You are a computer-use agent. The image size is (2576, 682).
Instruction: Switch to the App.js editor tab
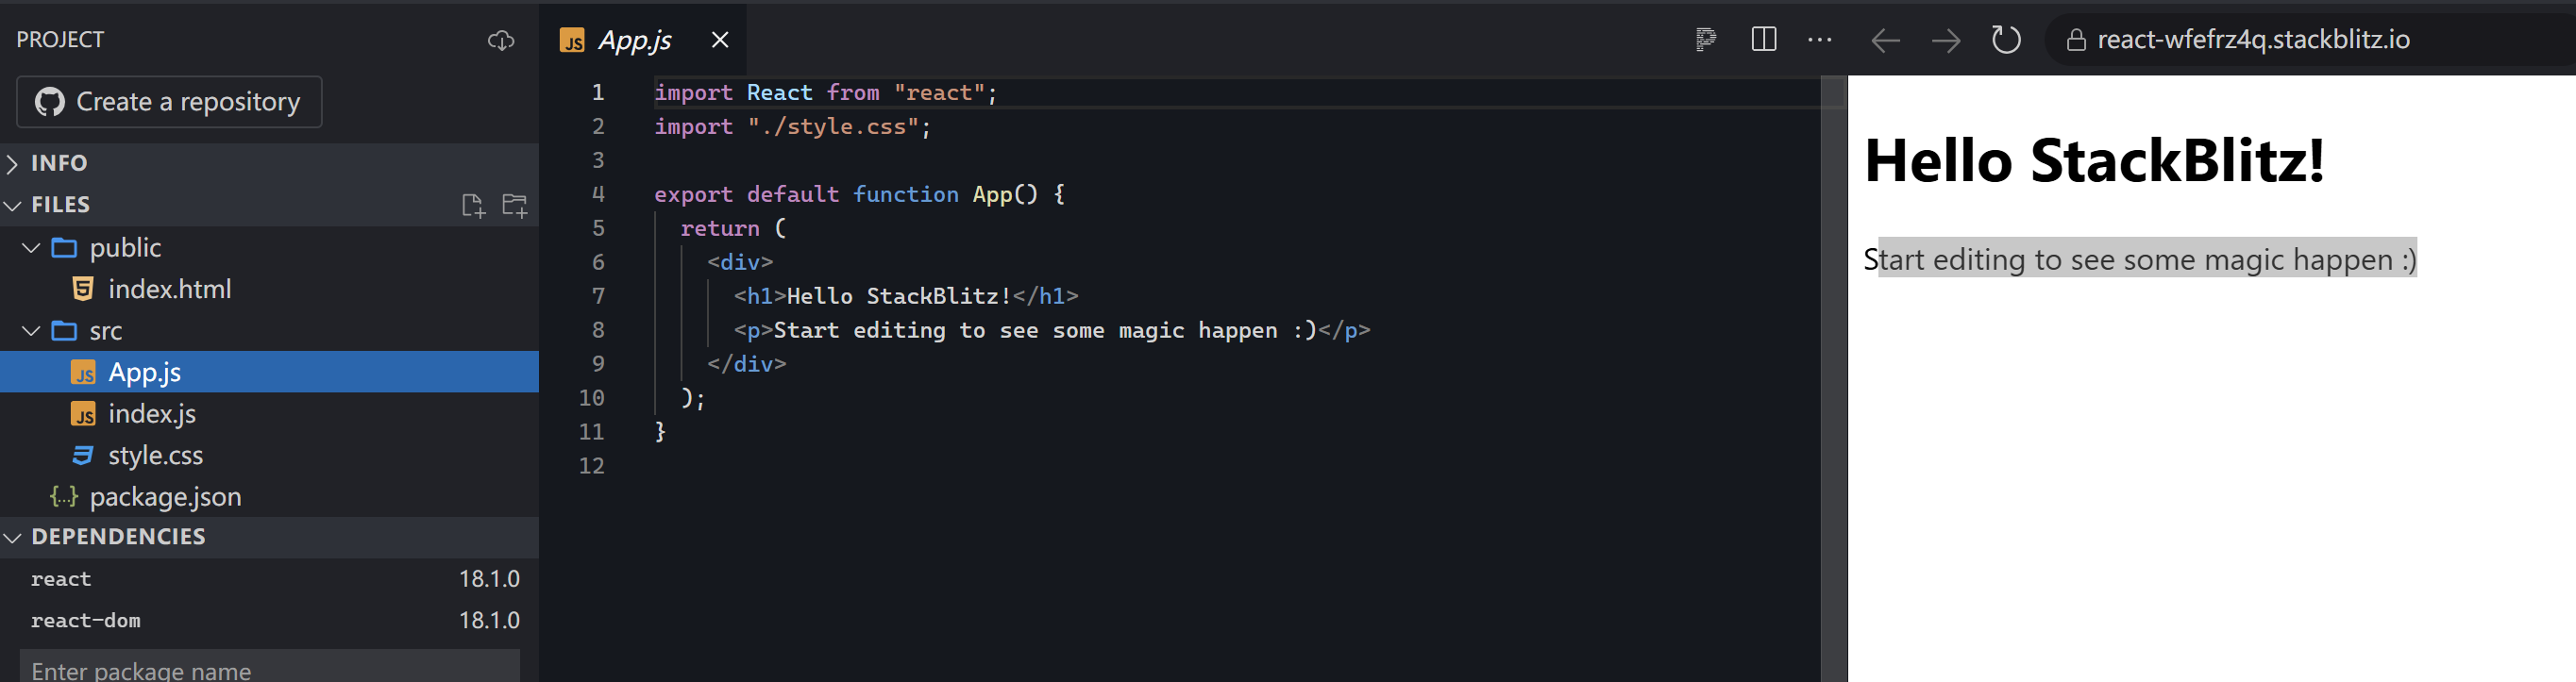pyautogui.click(x=634, y=40)
